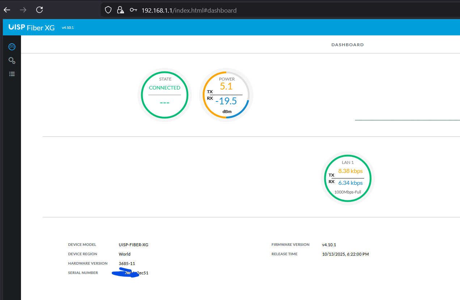Click the firmware release time value
460x300 pixels.
pos(345,254)
